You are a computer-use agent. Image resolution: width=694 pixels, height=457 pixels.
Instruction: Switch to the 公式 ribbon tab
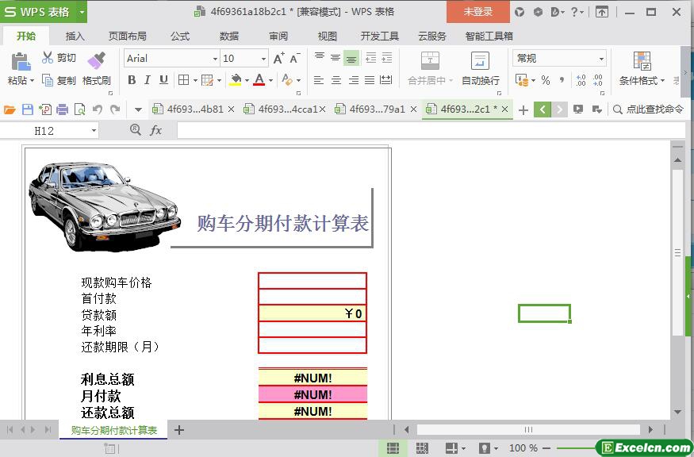pyautogui.click(x=180, y=36)
